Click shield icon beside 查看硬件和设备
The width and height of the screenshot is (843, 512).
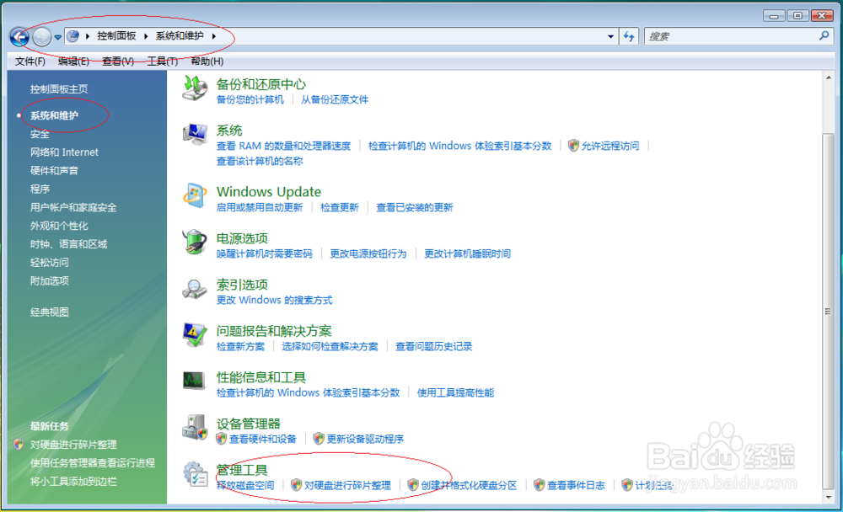pyautogui.click(x=221, y=439)
